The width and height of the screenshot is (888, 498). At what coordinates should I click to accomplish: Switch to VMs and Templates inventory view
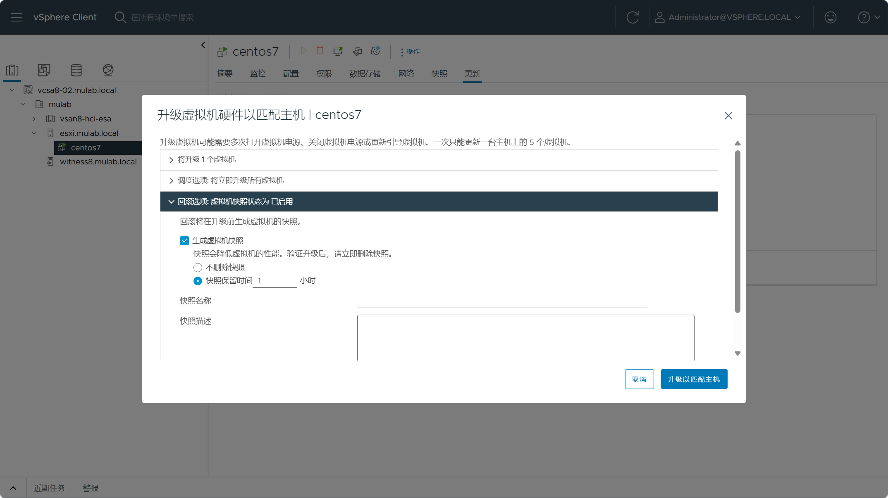(44, 70)
